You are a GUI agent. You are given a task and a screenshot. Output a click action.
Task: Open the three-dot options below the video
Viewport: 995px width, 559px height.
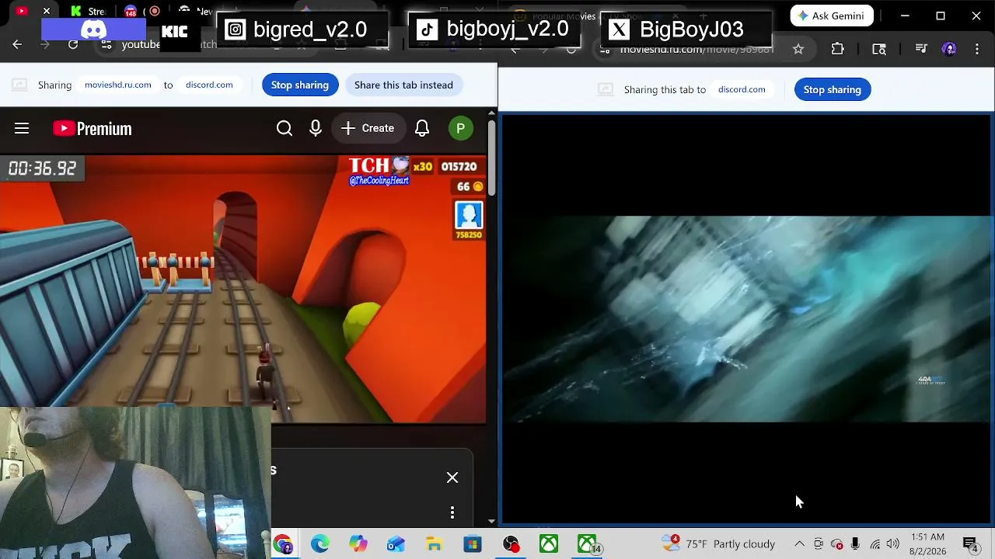pyautogui.click(x=452, y=512)
